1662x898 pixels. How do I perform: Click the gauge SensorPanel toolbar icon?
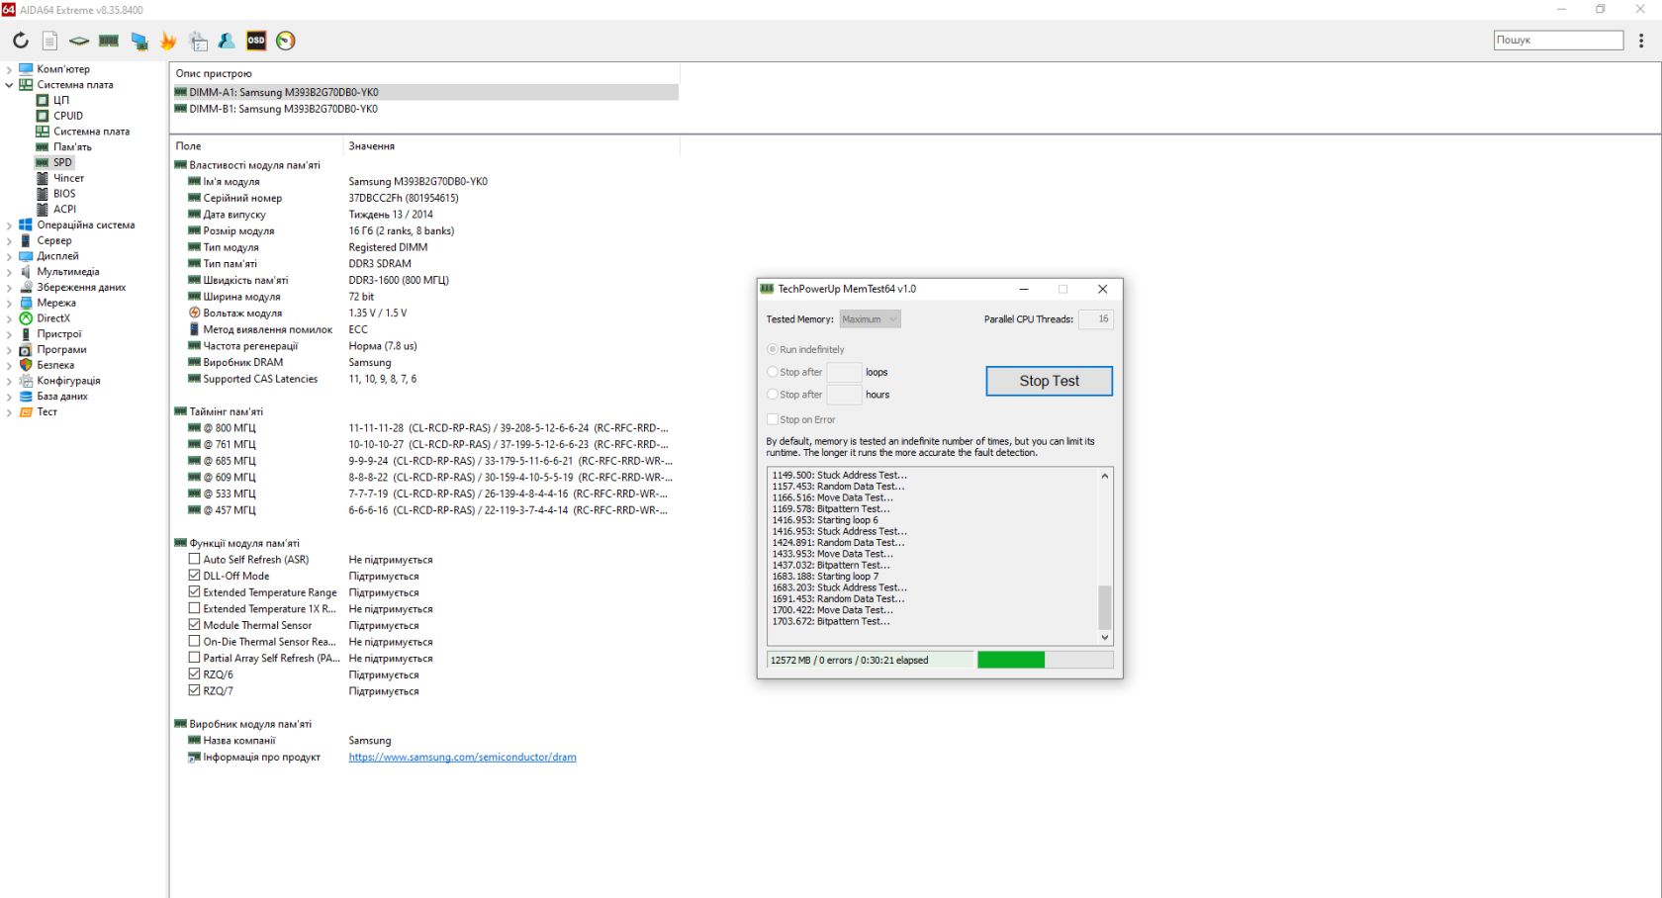tap(286, 41)
